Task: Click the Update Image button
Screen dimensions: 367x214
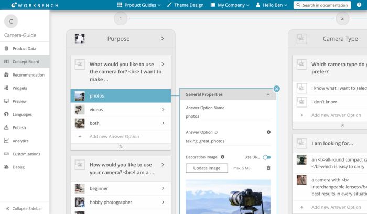Action: click(207, 168)
